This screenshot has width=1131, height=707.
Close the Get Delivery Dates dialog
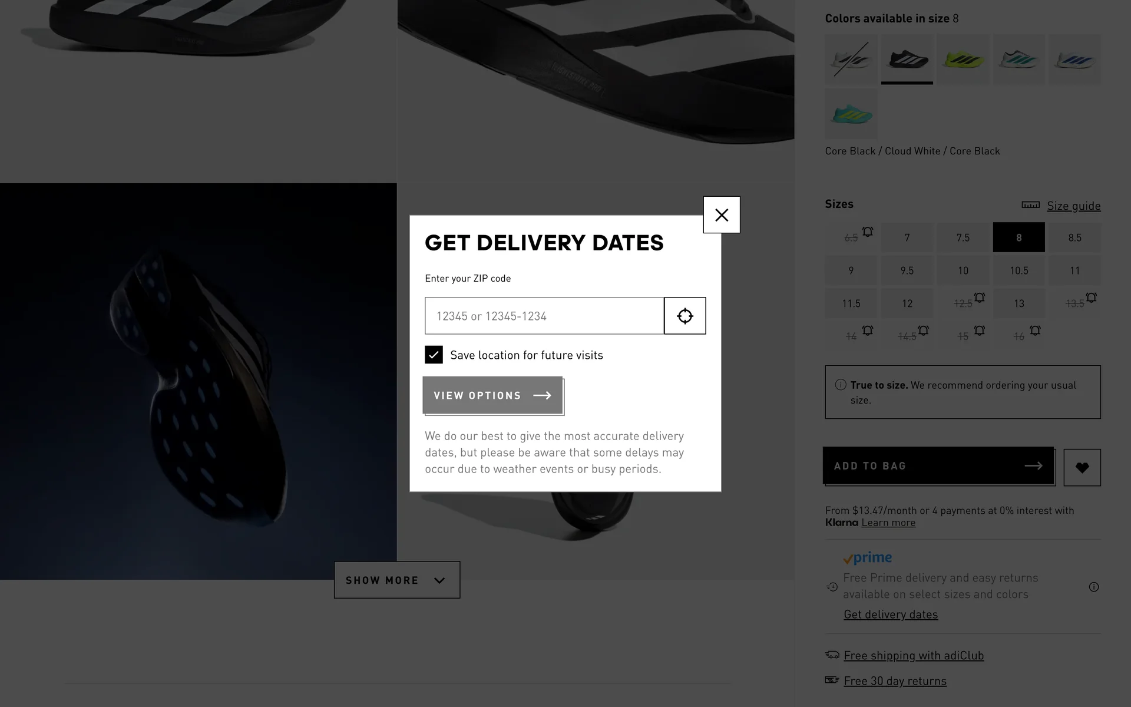pos(722,215)
